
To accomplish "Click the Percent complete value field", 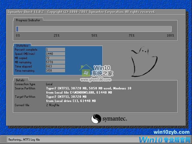I will (55, 49).
